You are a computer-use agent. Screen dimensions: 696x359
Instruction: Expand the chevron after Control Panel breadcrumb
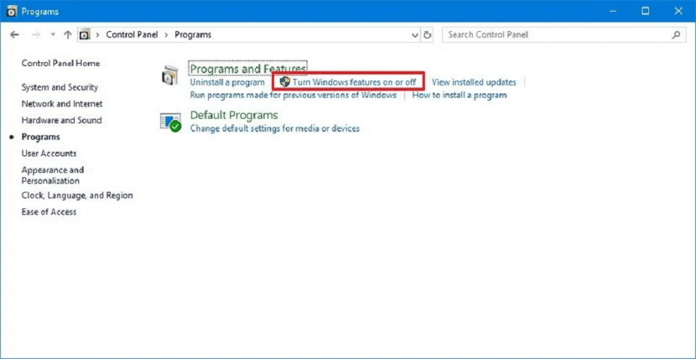(x=167, y=35)
